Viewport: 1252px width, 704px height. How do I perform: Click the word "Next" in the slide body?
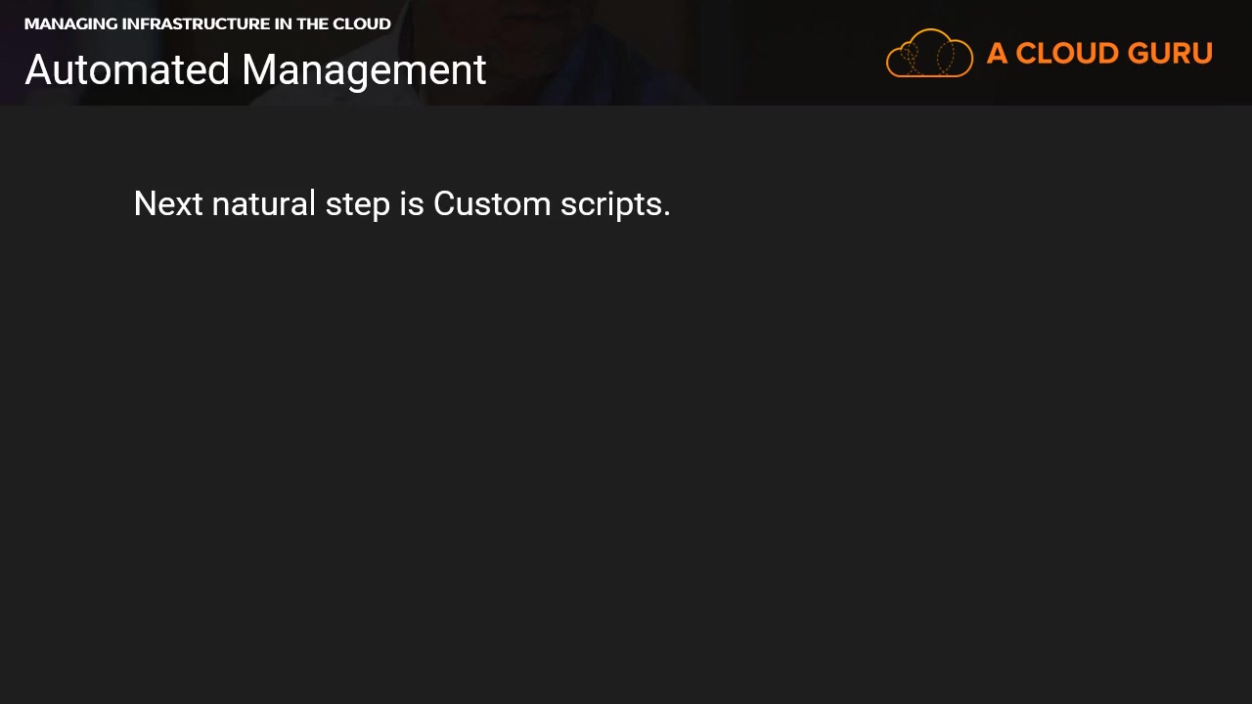[168, 203]
